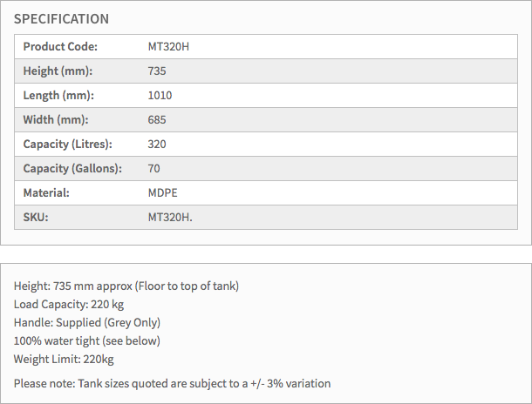532x404 pixels.
Task: Click the SPECIFICATION heading
Action: click(61, 19)
